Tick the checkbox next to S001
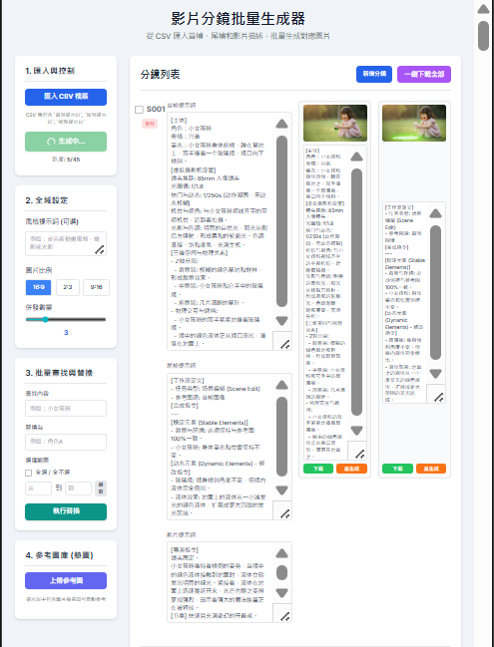 (x=139, y=110)
